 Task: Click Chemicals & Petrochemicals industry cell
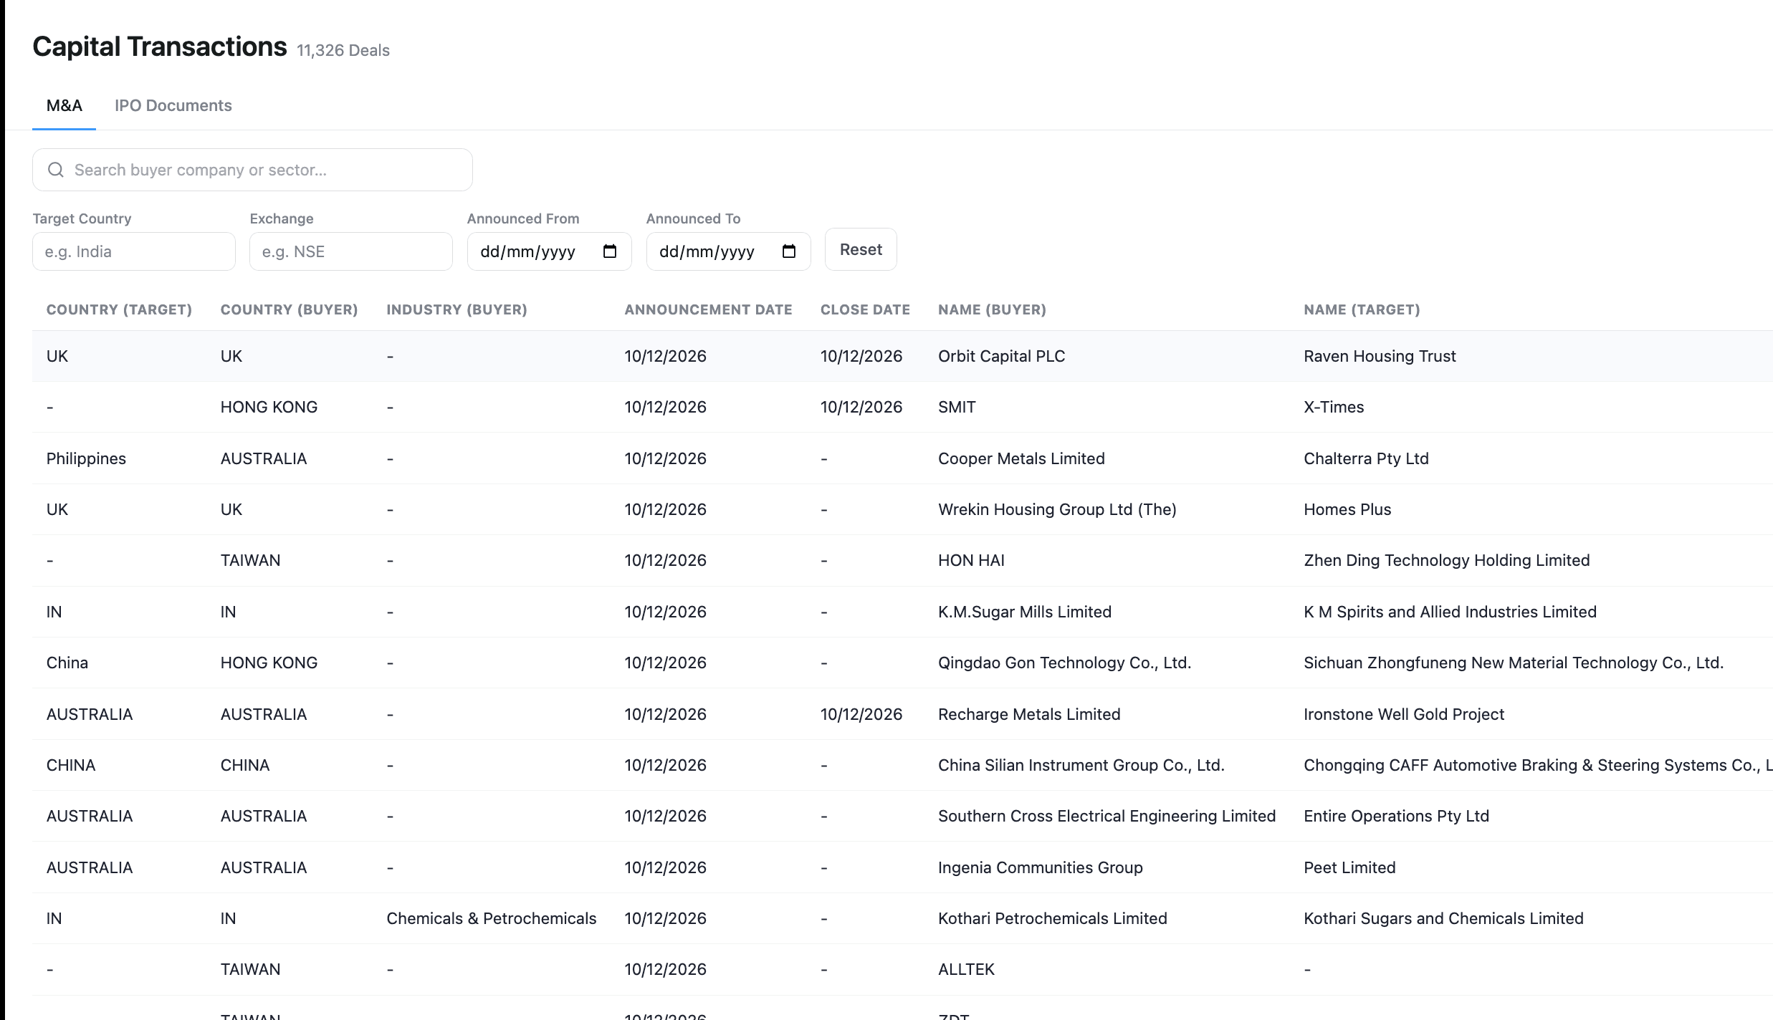tap(491, 918)
